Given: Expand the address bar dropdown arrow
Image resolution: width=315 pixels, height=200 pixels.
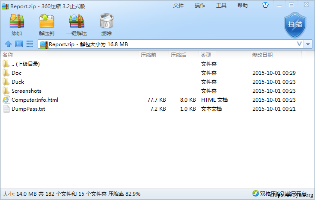Looking at the screenshot, I should (308, 44).
